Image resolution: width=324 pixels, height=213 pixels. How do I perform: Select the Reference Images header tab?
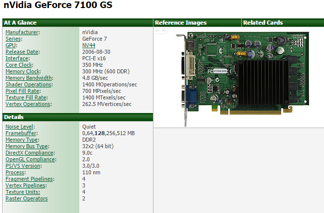(197, 23)
